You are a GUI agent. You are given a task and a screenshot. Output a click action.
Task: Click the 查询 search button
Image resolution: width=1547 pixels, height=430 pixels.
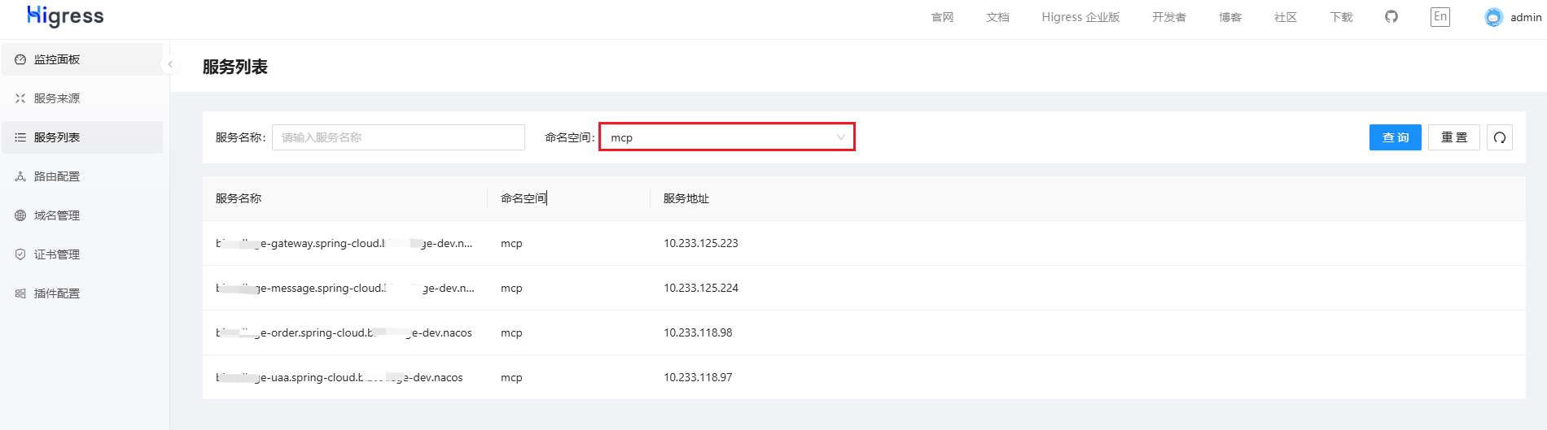[x=1395, y=137]
